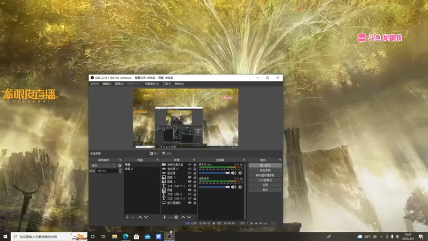The height and width of the screenshot is (241, 428).
Task: Click the mixer panel vertical scrollbar
Action: (x=245, y=191)
